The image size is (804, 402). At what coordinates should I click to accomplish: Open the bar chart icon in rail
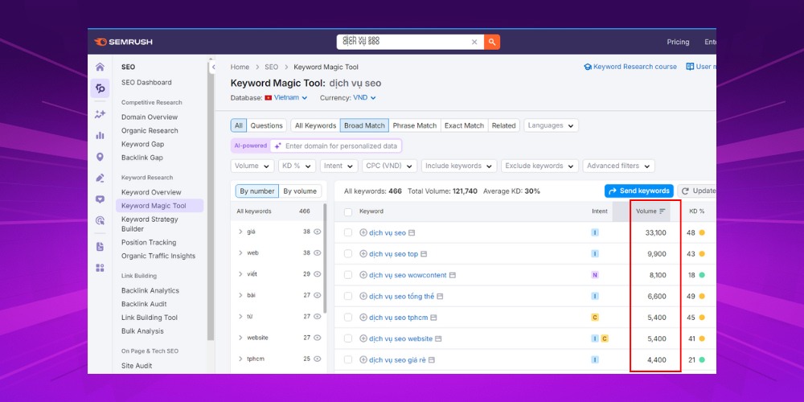100,135
